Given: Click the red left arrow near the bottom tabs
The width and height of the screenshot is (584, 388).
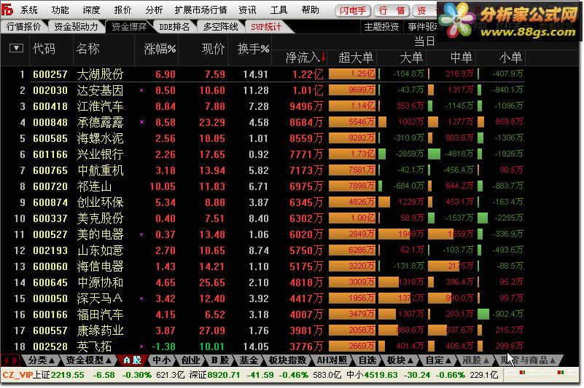Looking at the screenshot, I should tap(6, 360).
